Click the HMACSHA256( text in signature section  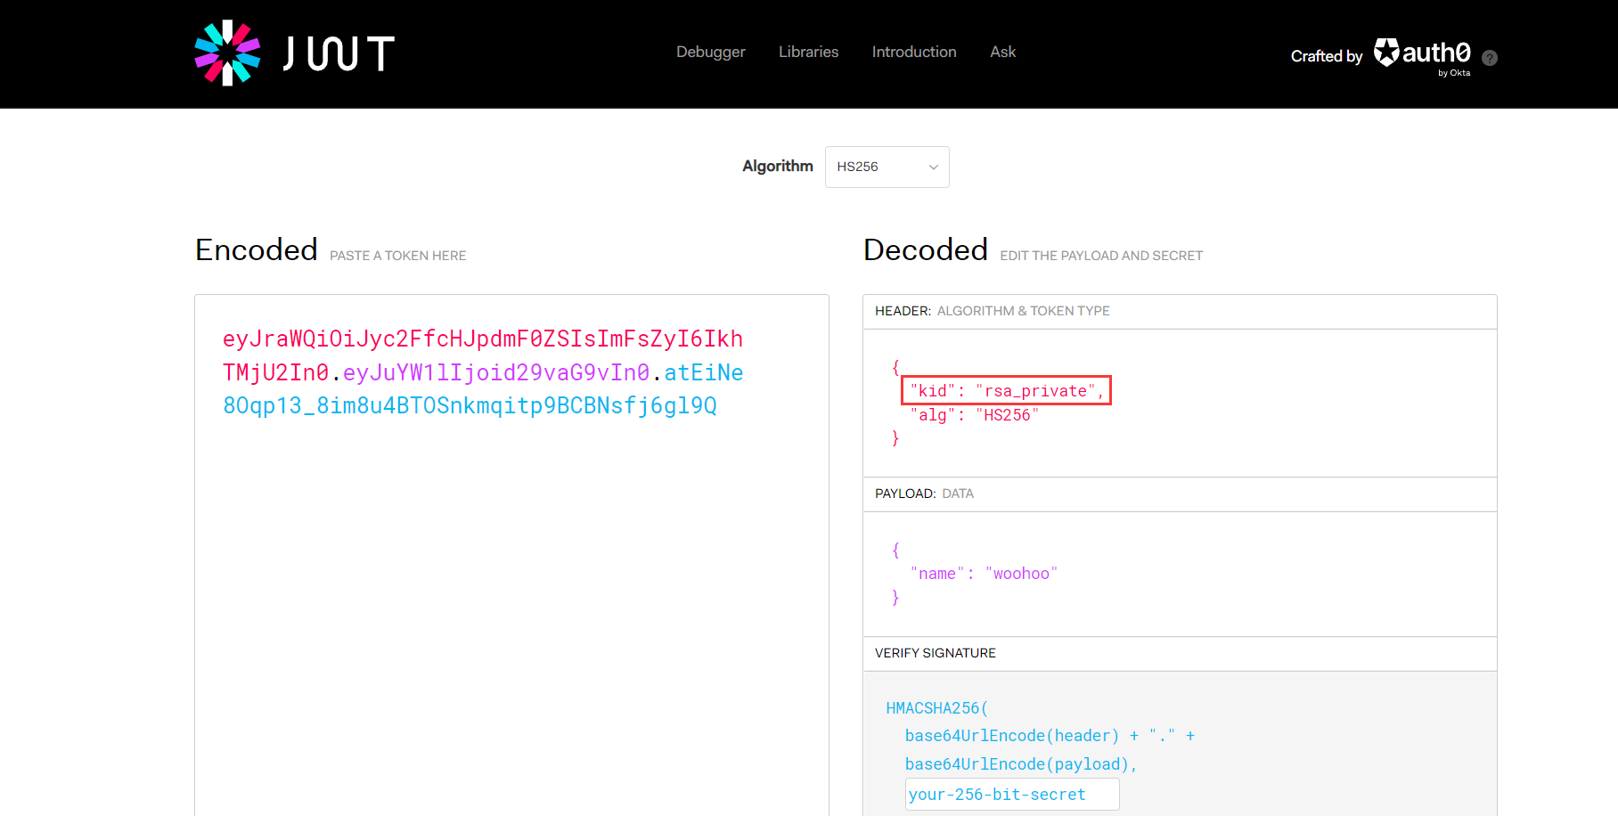(936, 708)
